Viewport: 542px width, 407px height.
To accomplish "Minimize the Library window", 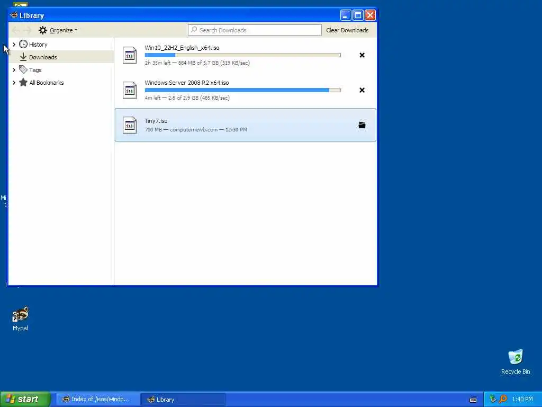I will [x=345, y=15].
